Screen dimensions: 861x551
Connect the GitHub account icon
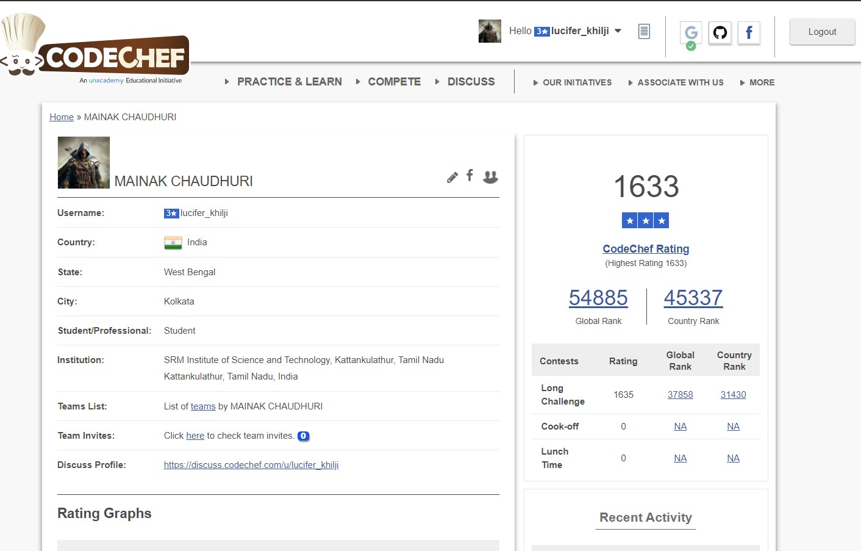[x=720, y=32]
